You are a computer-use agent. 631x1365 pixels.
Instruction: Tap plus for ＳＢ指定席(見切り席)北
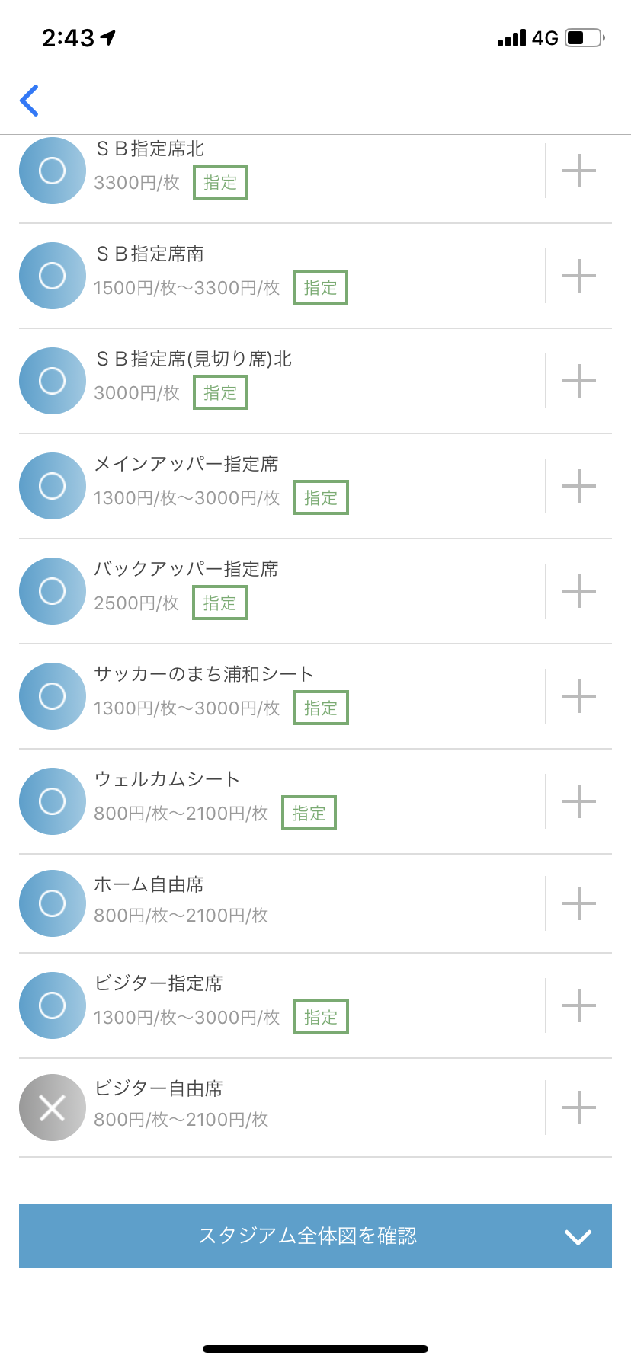point(578,381)
